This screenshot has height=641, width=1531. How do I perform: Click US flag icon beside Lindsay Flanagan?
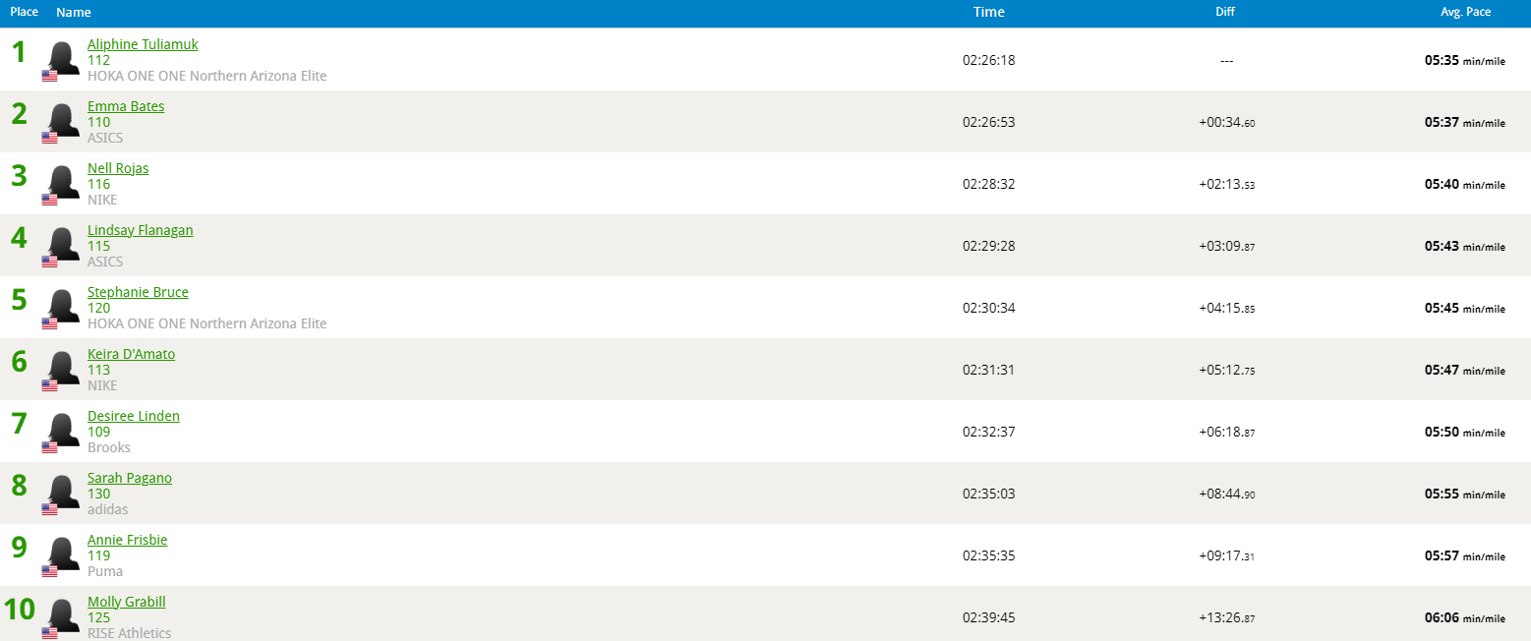[x=49, y=262]
